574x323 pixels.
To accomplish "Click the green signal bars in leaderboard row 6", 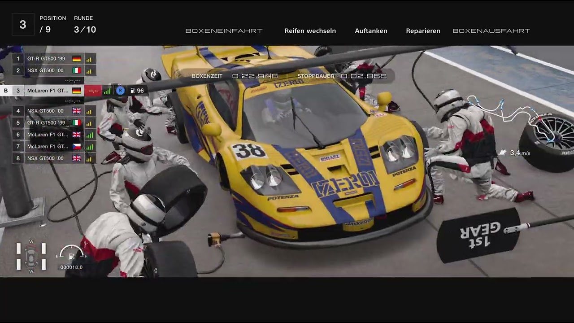I will [x=90, y=135].
